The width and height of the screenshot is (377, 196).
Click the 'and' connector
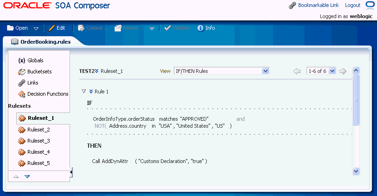(x=240, y=119)
